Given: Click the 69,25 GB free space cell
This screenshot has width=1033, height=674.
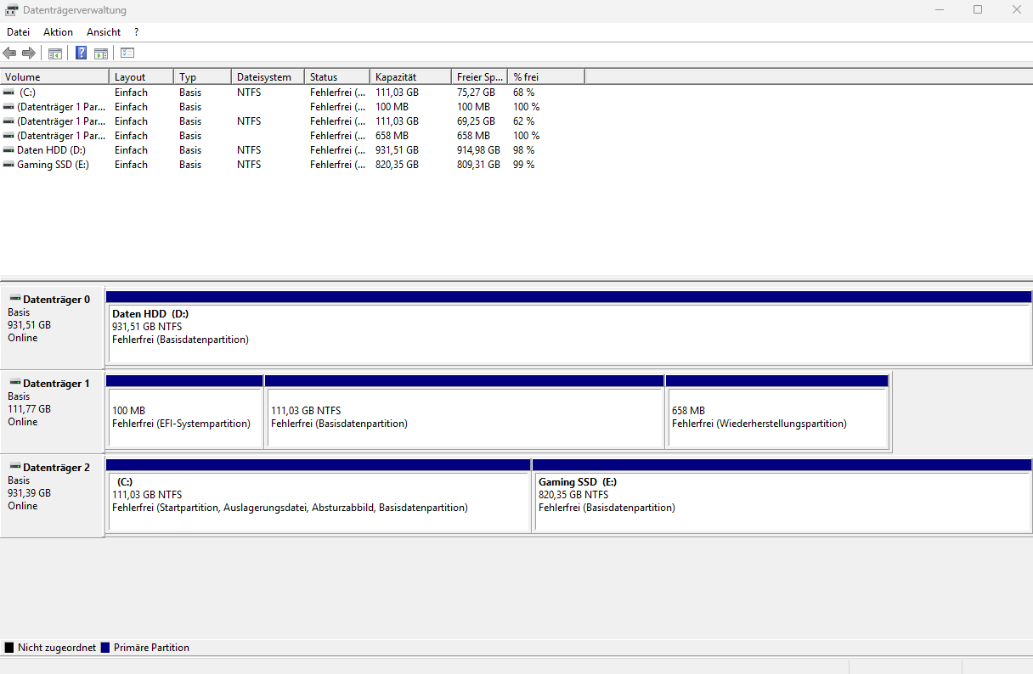Looking at the screenshot, I should (x=476, y=121).
